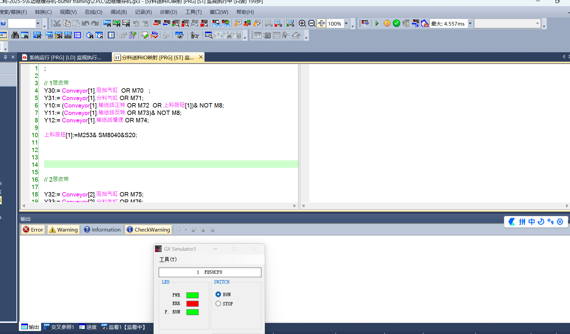Select the STOP radio button in simulator
570x334 pixels.
[218, 304]
